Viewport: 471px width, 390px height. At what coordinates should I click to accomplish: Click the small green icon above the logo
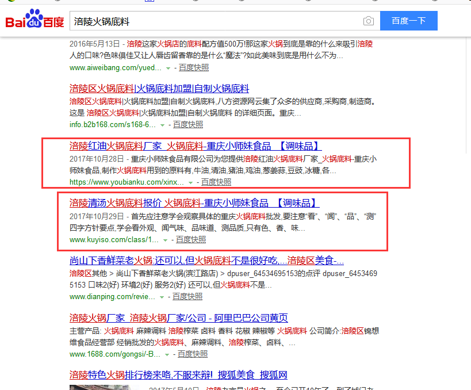pos(151,3)
